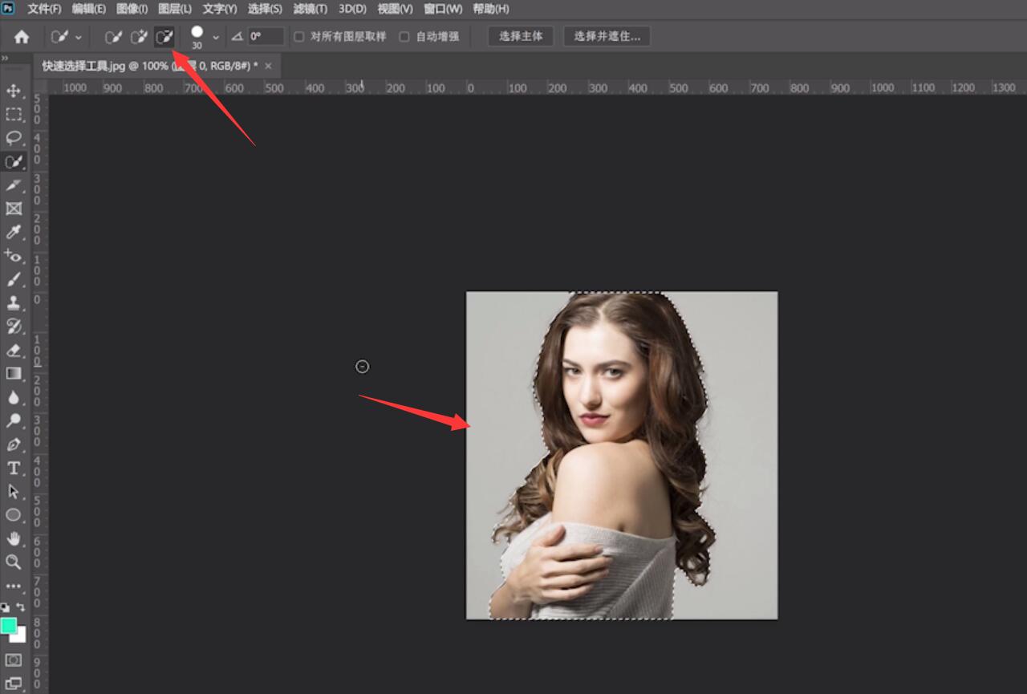Select the Blur tool
The image size is (1027, 694).
14,397
